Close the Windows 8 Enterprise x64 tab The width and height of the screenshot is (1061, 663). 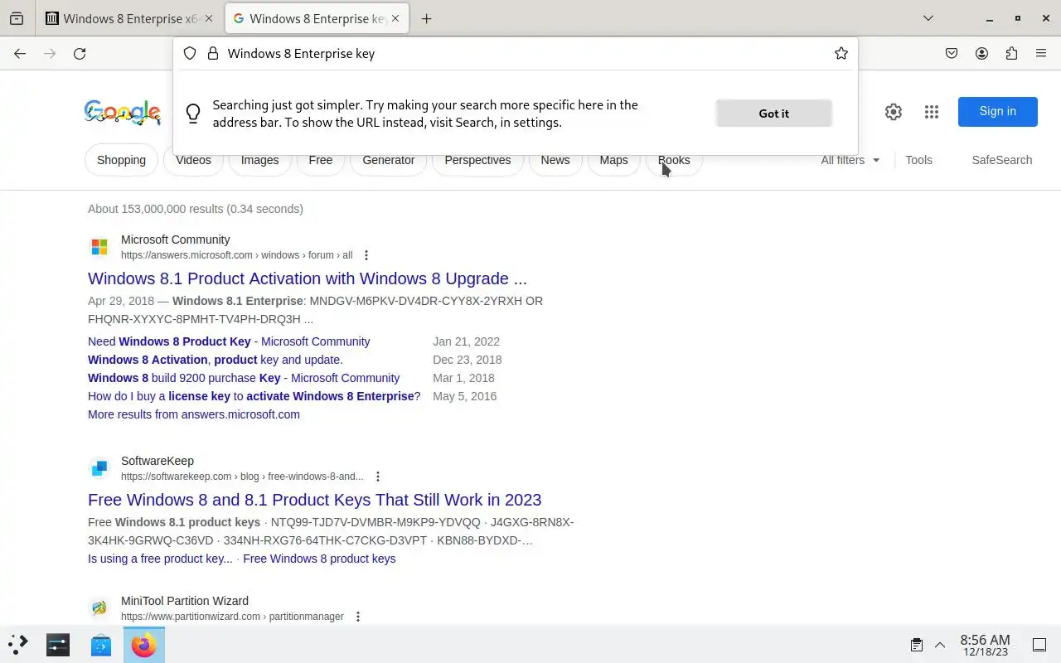coord(209,18)
